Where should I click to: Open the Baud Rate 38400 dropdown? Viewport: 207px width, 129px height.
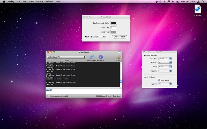[x=165, y=59]
